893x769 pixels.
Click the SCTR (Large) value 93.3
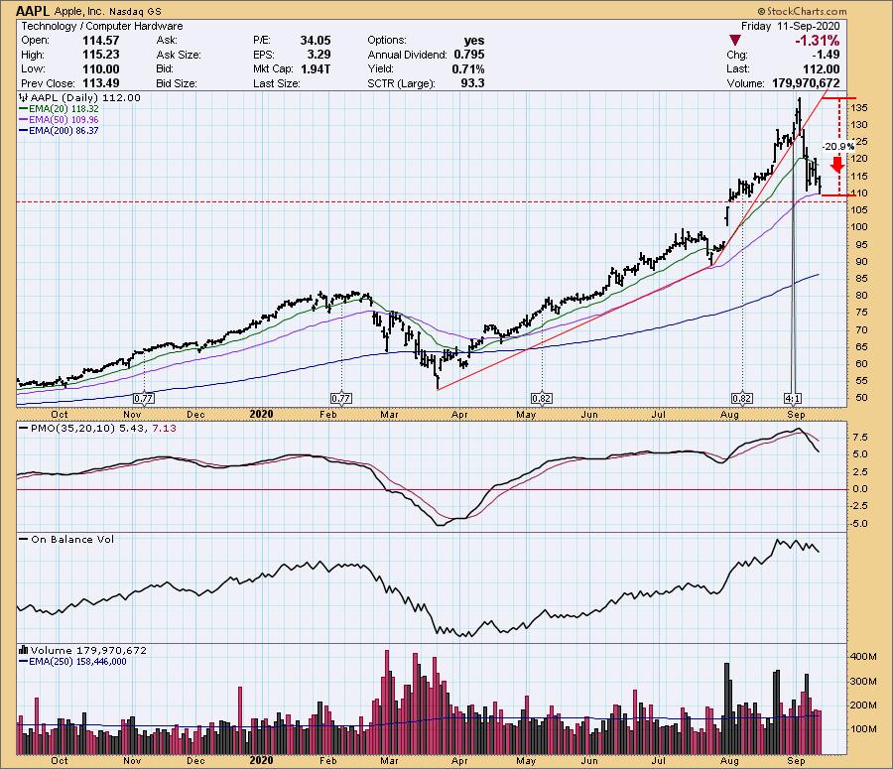[472, 83]
